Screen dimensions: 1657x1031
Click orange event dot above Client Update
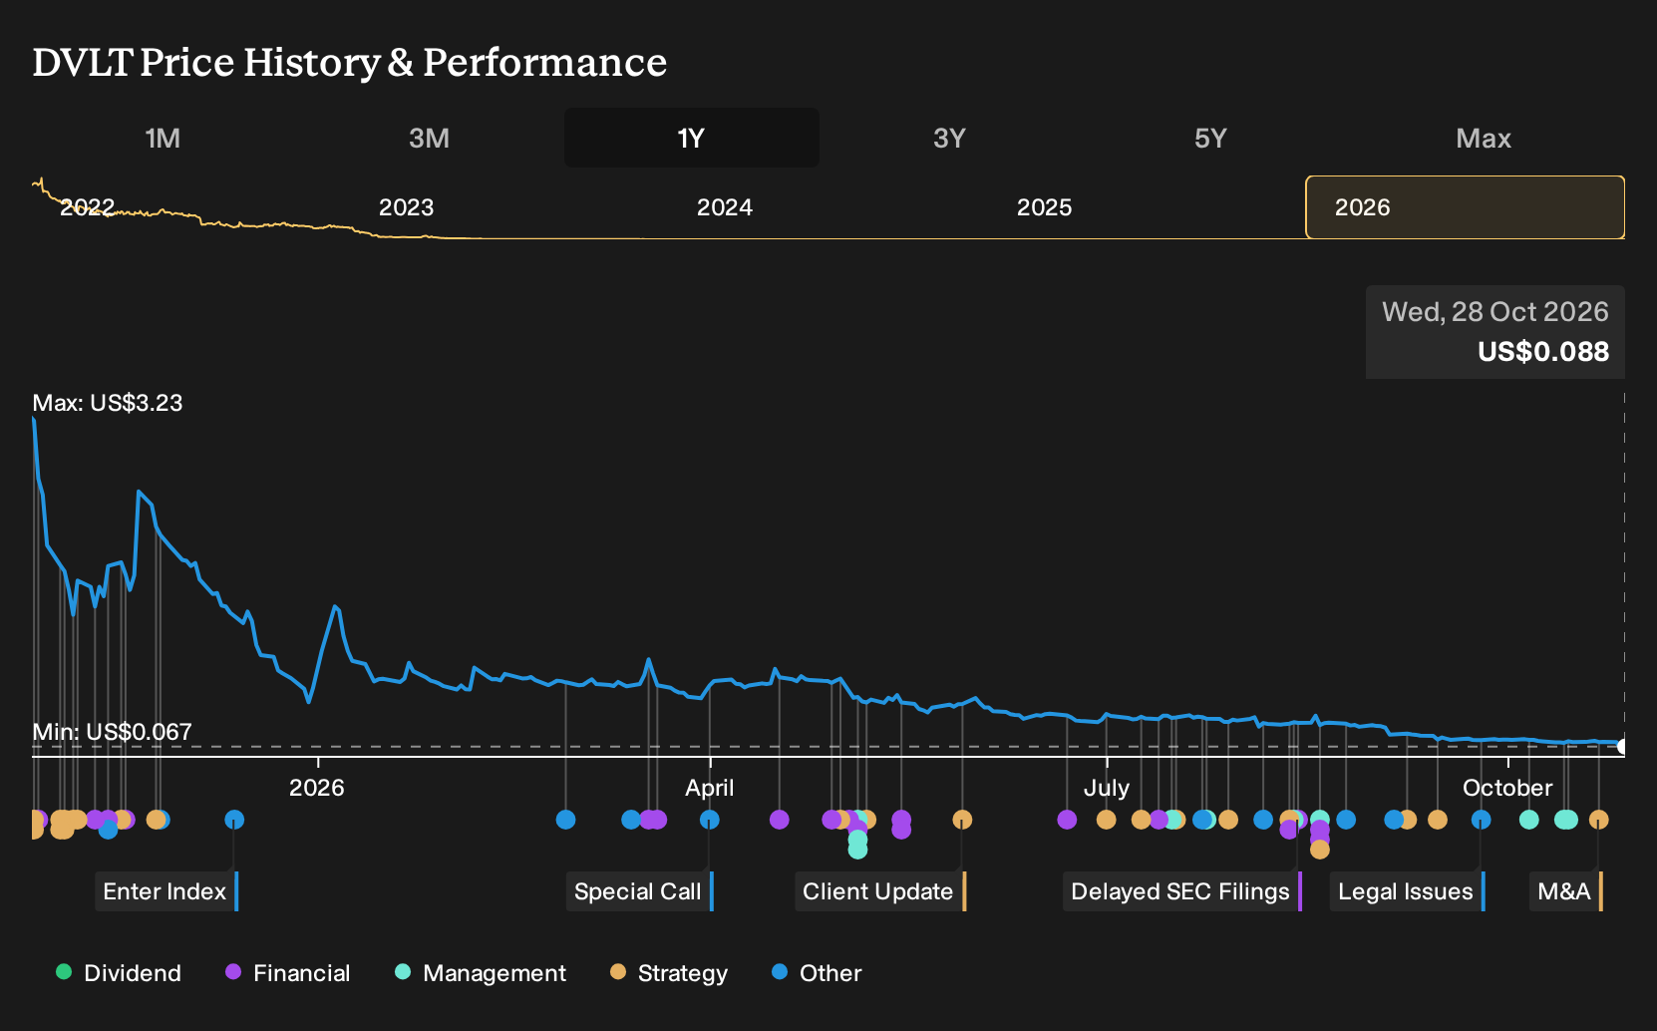click(962, 820)
